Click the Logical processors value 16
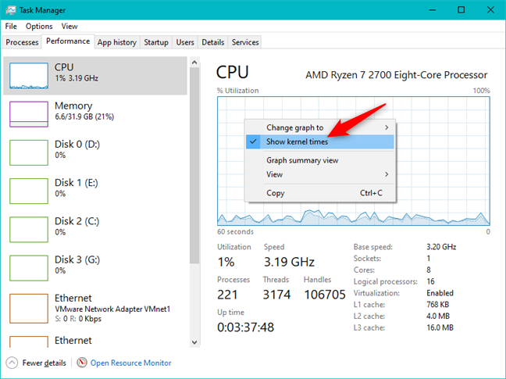Viewport: 506px width, 379px height. tap(430, 281)
